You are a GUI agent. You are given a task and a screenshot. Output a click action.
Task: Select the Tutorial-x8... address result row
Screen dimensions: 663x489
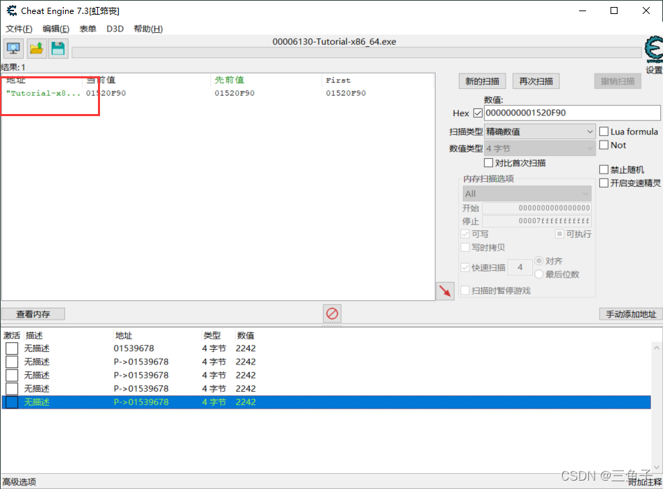click(218, 93)
